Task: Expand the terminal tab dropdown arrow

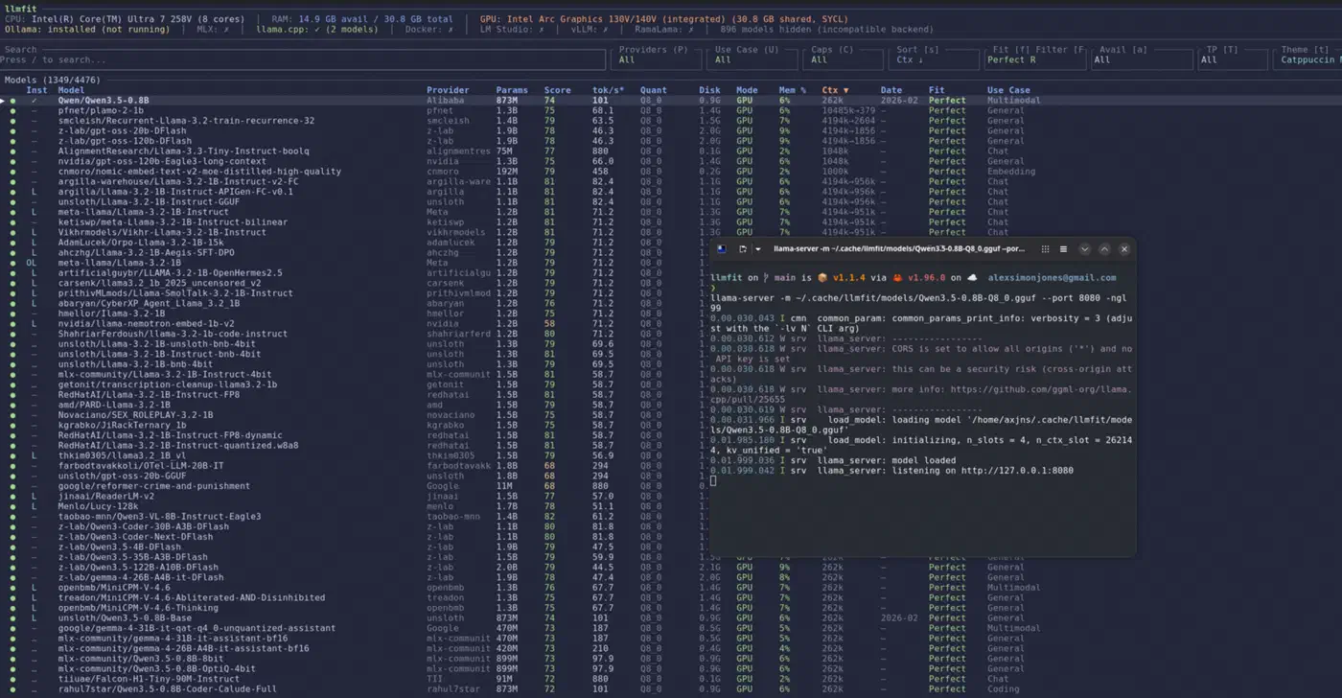Action: click(x=758, y=249)
